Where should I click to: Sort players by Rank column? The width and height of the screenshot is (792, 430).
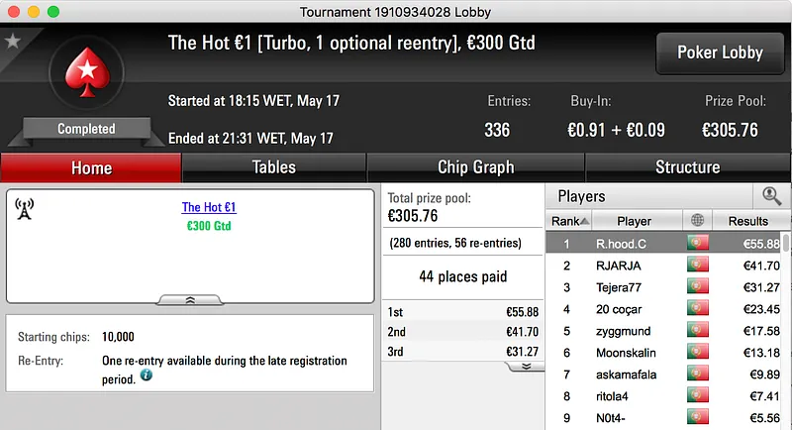(570, 221)
